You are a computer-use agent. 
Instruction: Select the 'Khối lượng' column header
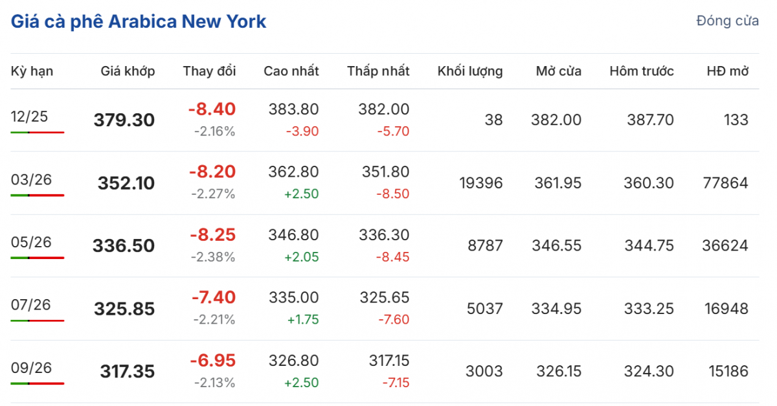(470, 71)
